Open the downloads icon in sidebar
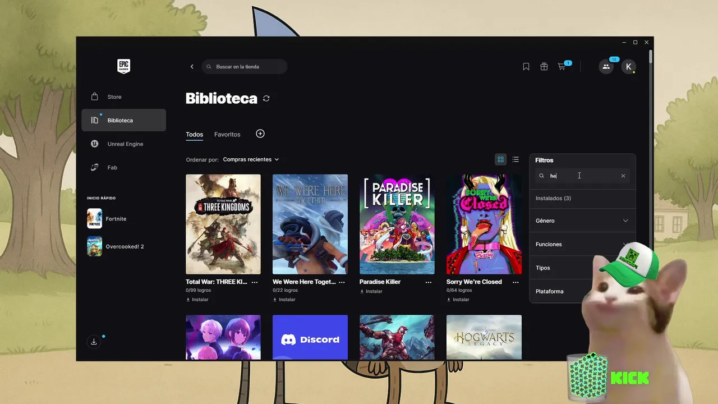 pyautogui.click(x=94, y=342)
